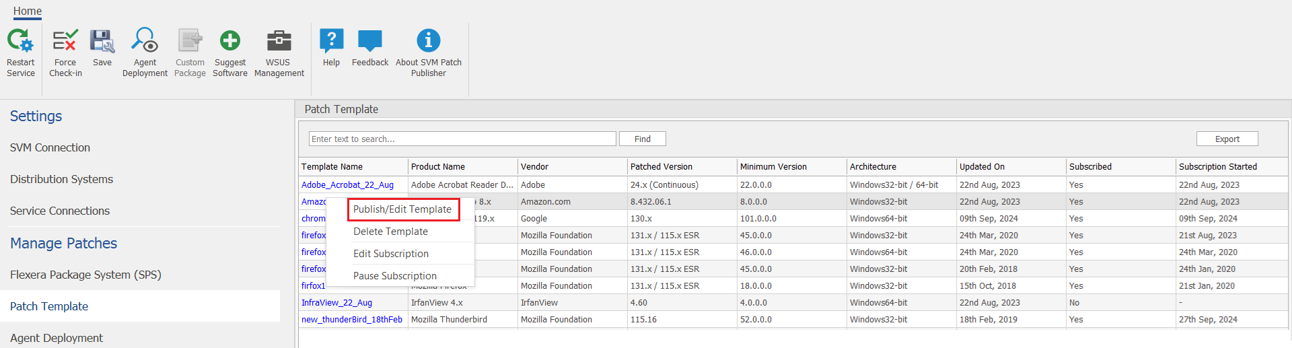The width and height of the screenshot is (1292, 348).
Task: Sort by Minimum Version column header
Action: (x=792, y=166)
